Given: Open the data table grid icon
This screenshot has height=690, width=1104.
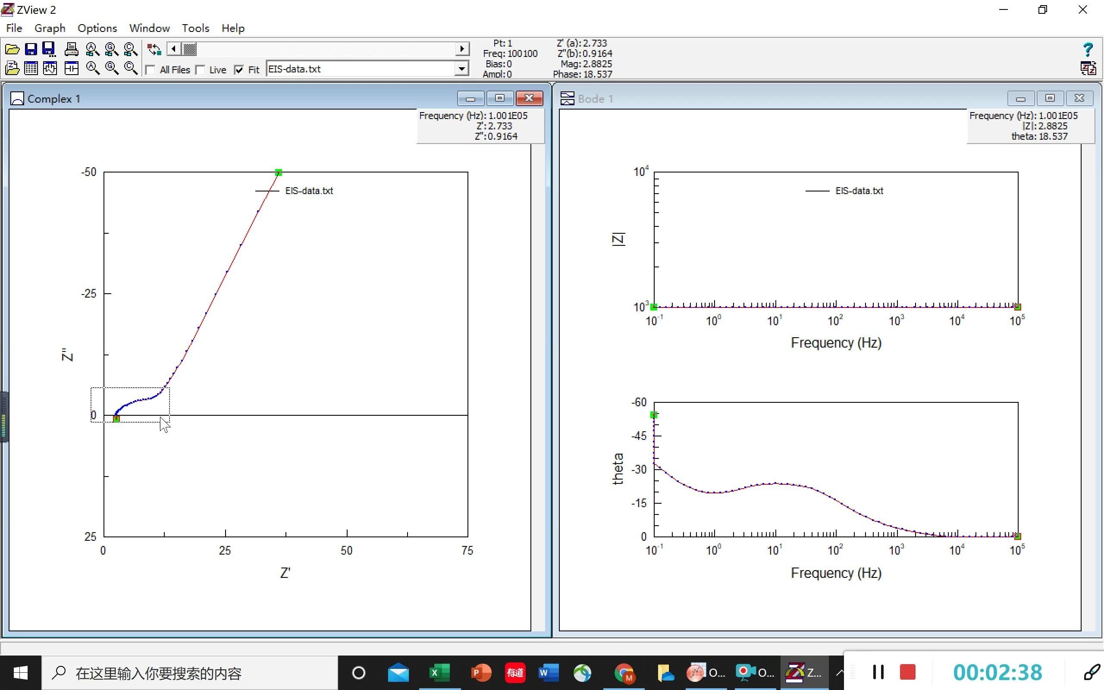Looking at the screenshot, I should 31,69.
